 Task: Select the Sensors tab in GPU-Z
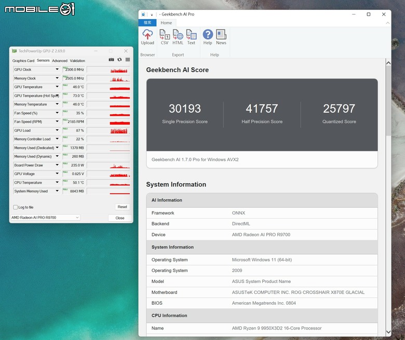43,60
